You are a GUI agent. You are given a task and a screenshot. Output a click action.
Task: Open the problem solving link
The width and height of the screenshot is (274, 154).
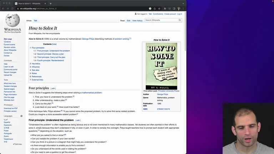tap(122, 39)
